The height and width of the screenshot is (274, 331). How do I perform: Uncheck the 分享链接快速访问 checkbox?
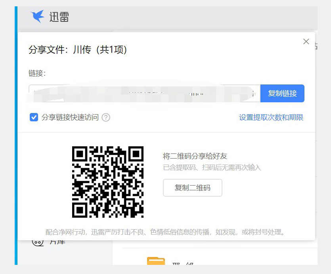(34, 117)
